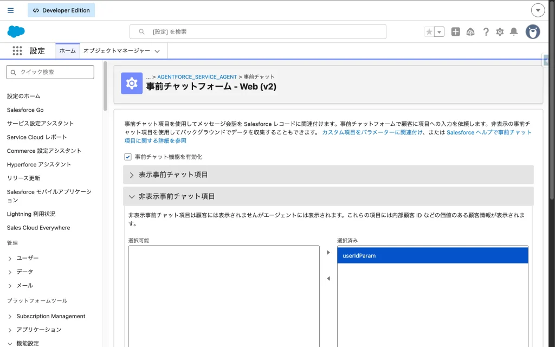Expand the ユーザー tree item in sidebar

tap(10, 259)
